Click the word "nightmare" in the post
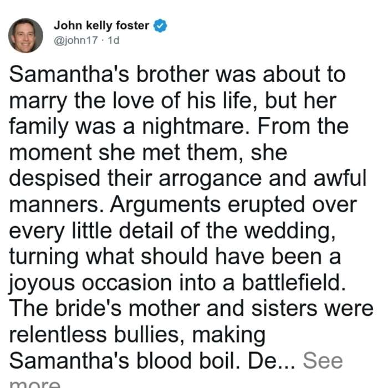The width and height of the screenshot is (388, 388). 193,126
